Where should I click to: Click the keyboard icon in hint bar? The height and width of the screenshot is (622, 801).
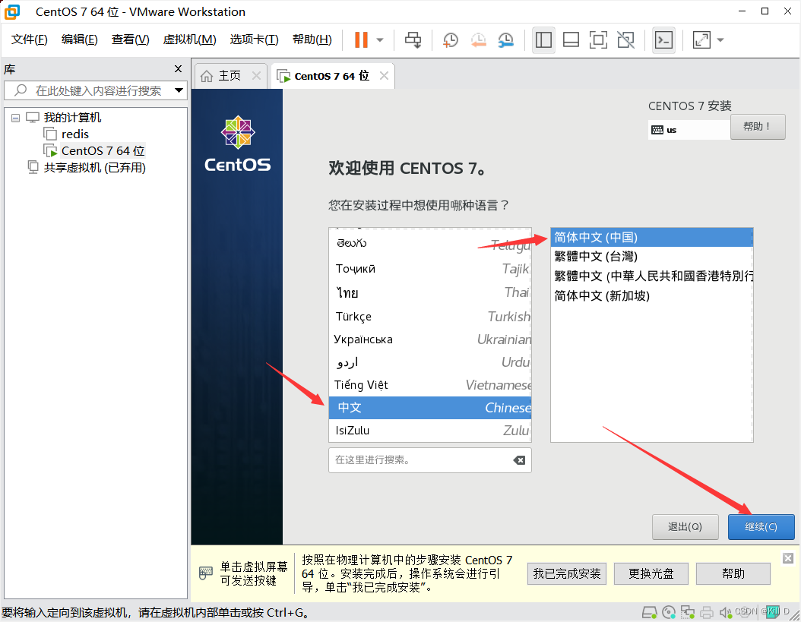205,573
